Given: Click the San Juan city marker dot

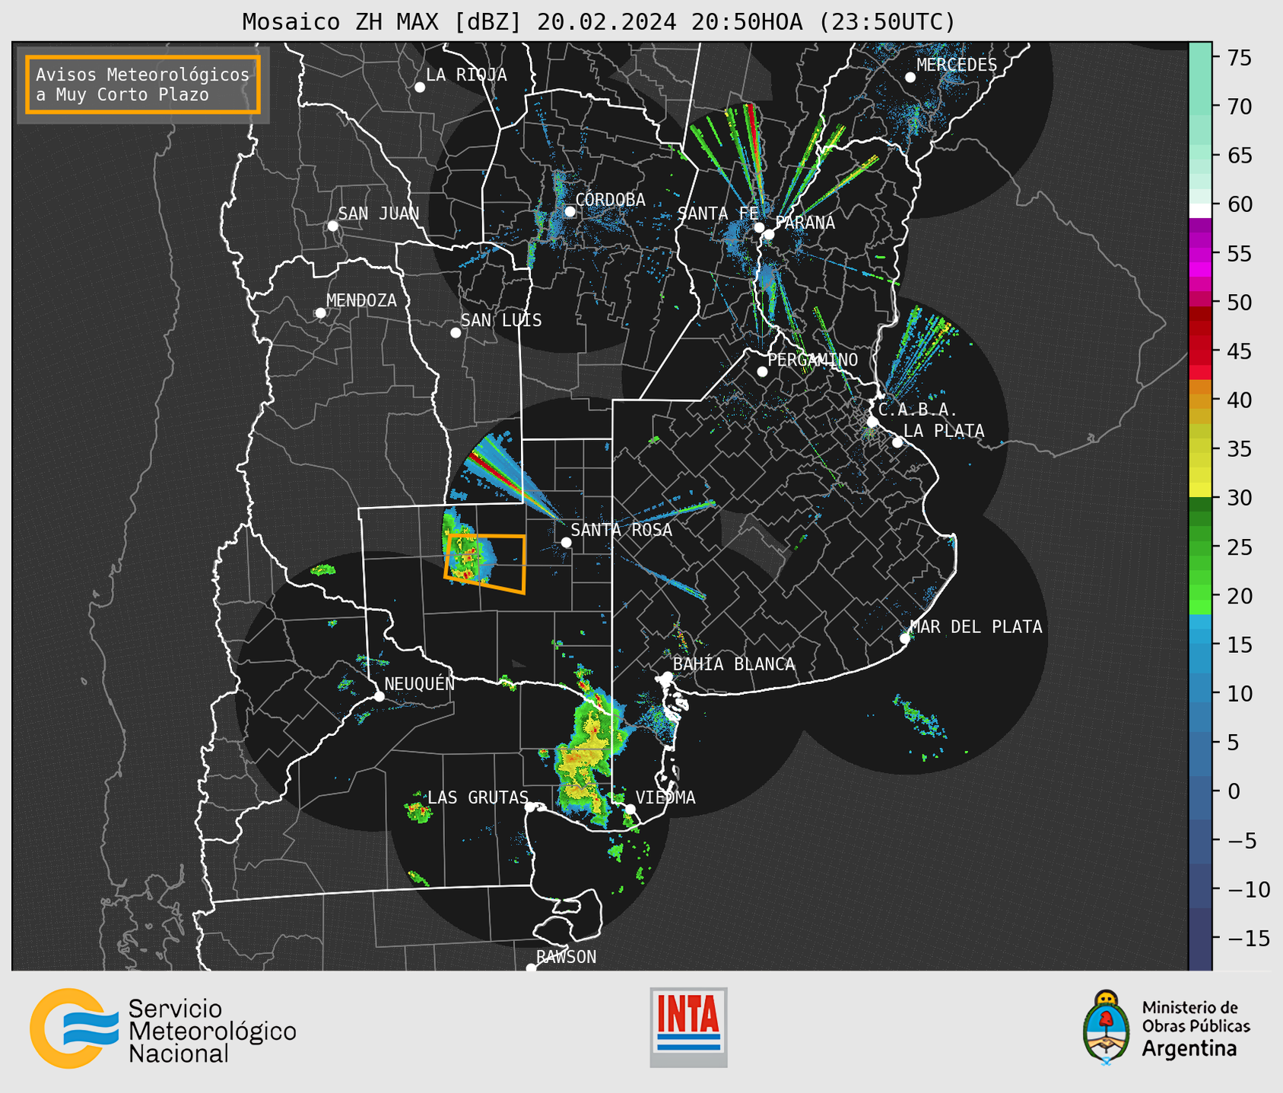Looking at the screenshot, I should (x=332, y=226).
